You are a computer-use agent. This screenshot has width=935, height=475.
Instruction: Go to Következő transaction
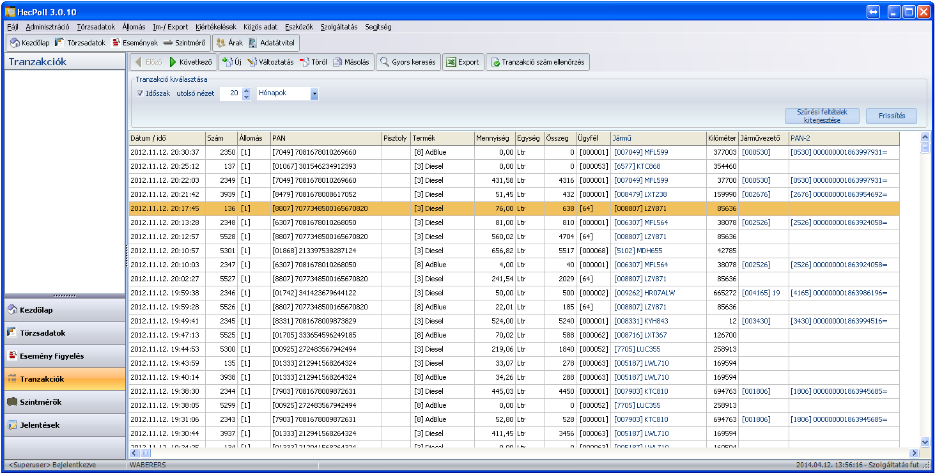[x=190, y=62]
